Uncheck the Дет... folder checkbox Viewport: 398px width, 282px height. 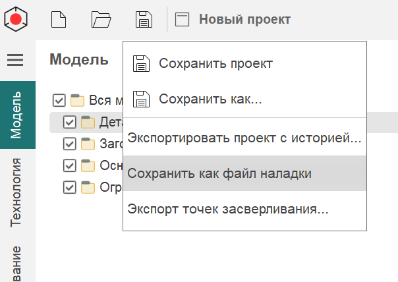point(69,123)
